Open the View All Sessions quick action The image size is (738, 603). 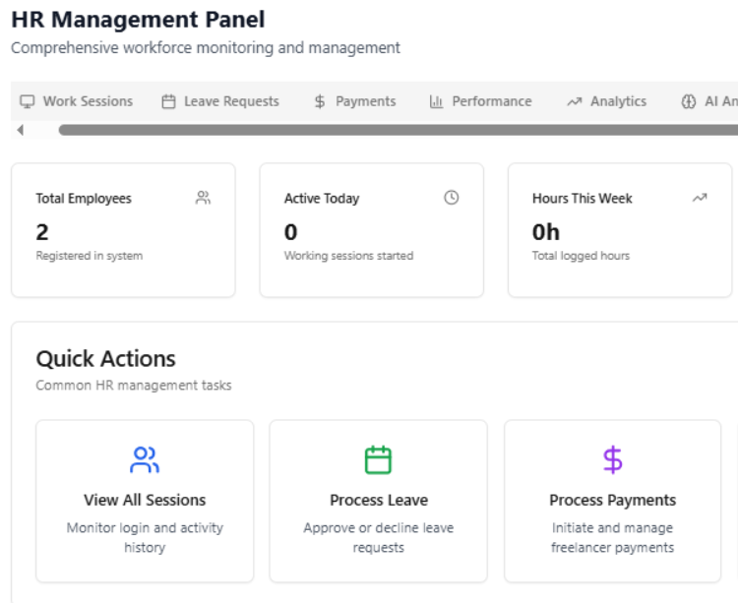coord(145,501)
